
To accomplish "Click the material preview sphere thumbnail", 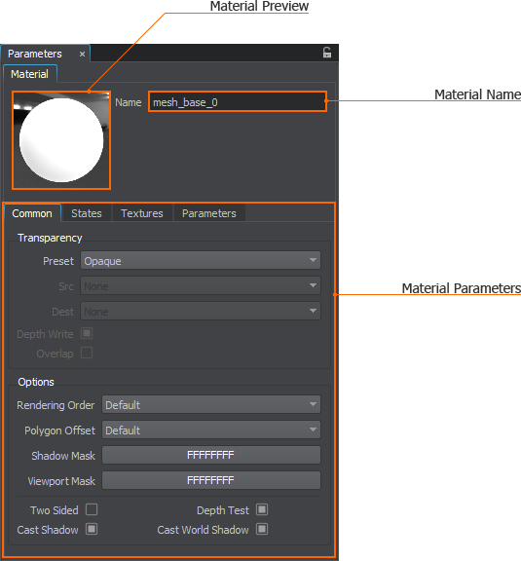I will pyautogui.click(x=61, y=140).
